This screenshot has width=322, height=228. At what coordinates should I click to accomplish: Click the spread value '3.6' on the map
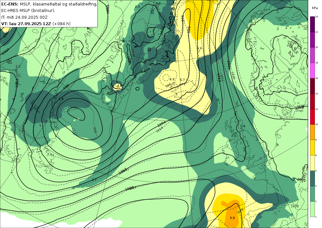61,99
